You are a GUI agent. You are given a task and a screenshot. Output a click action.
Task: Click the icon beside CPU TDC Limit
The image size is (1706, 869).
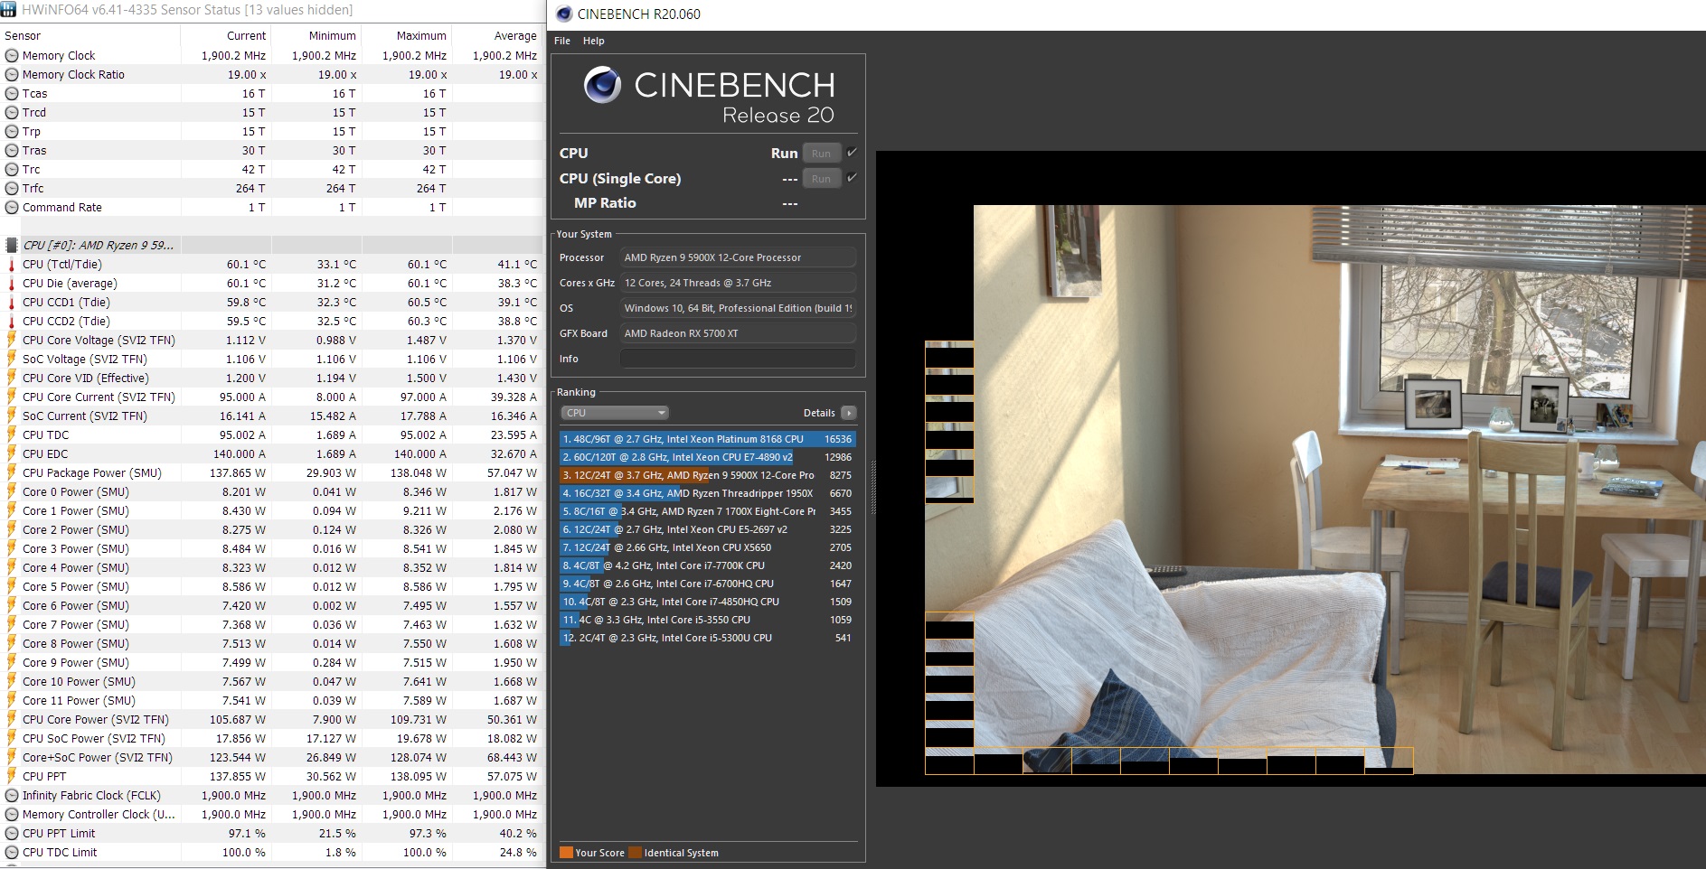[x=12, y=853]
